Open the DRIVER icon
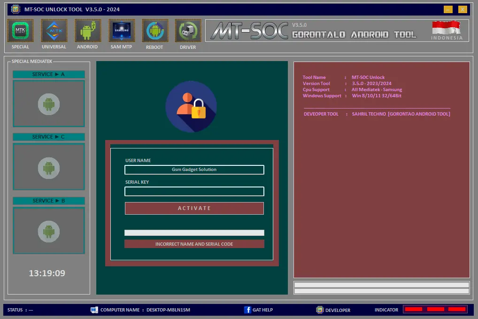The width and height of the screenshot is (478, 319). click(x=188, y=31)
